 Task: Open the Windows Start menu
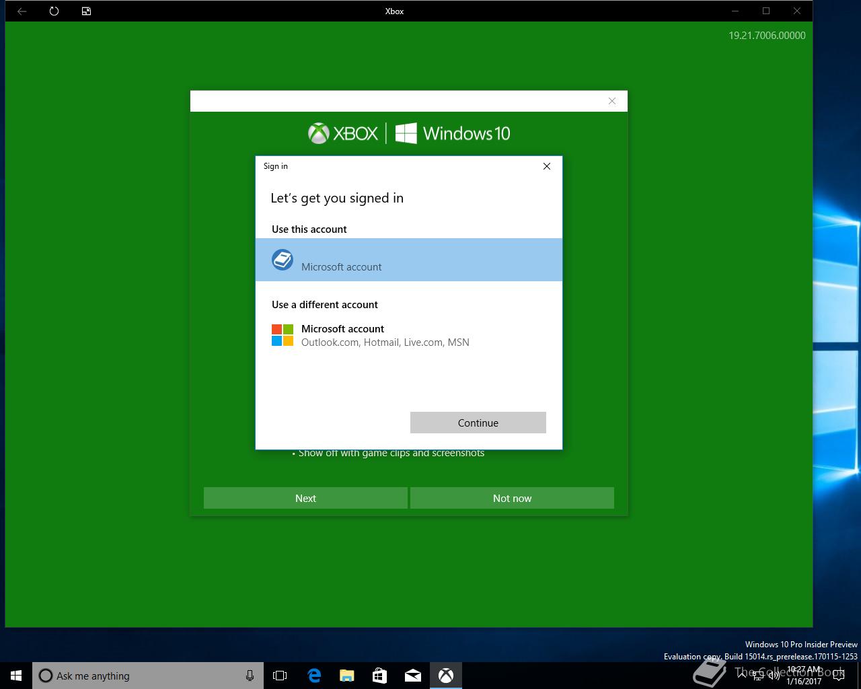click(x=16, y=676)
